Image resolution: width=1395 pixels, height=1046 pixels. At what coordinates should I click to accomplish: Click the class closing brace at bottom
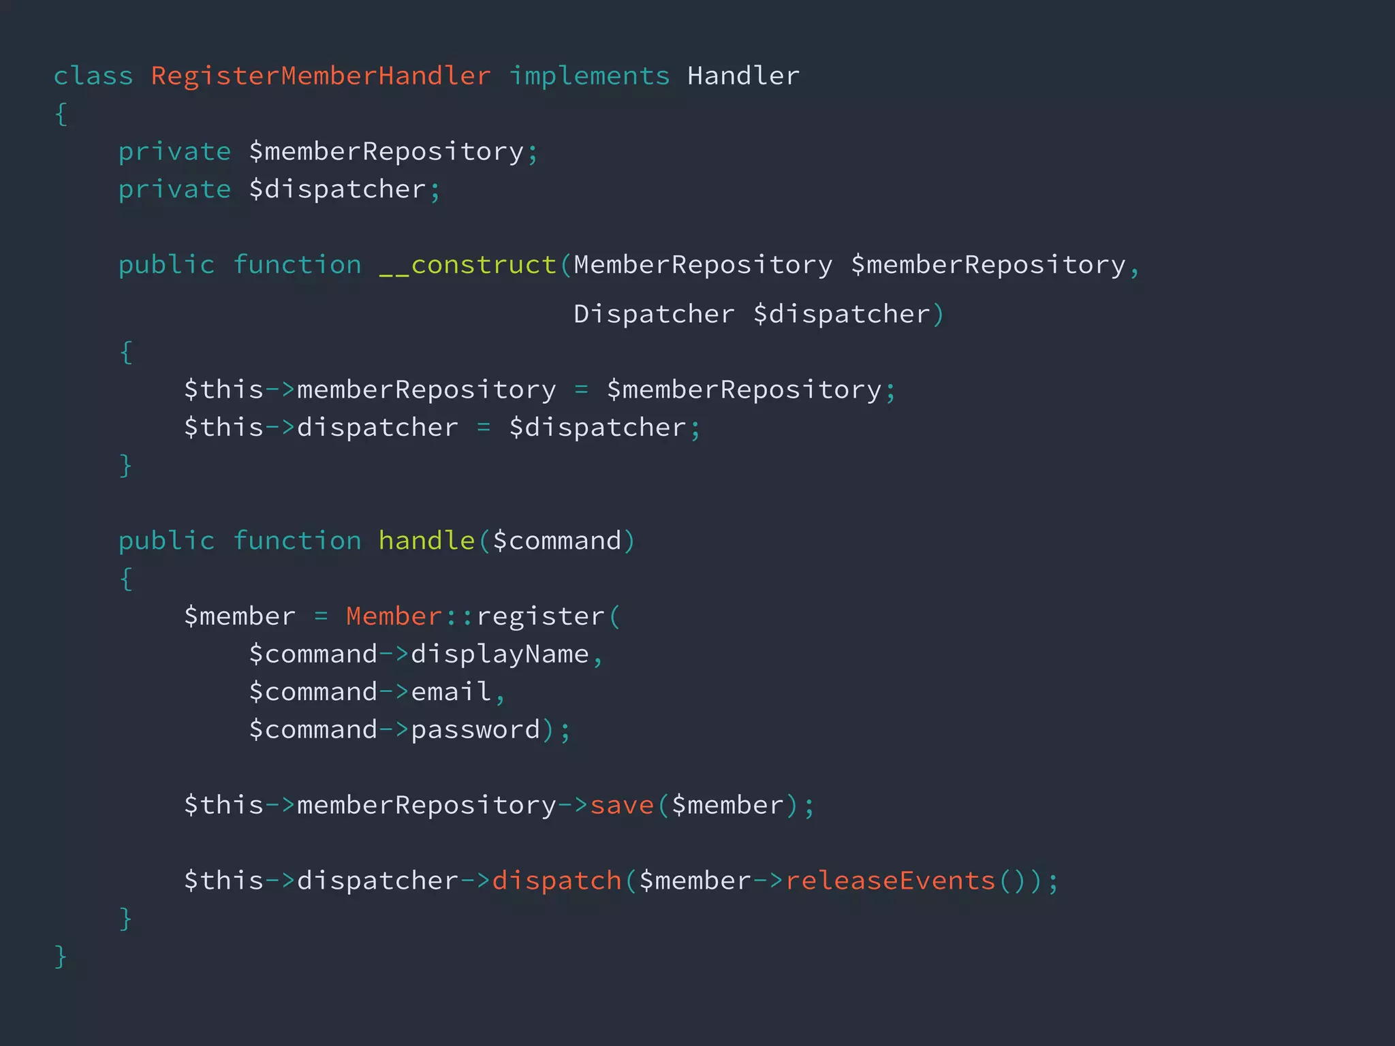pos(61,956)
